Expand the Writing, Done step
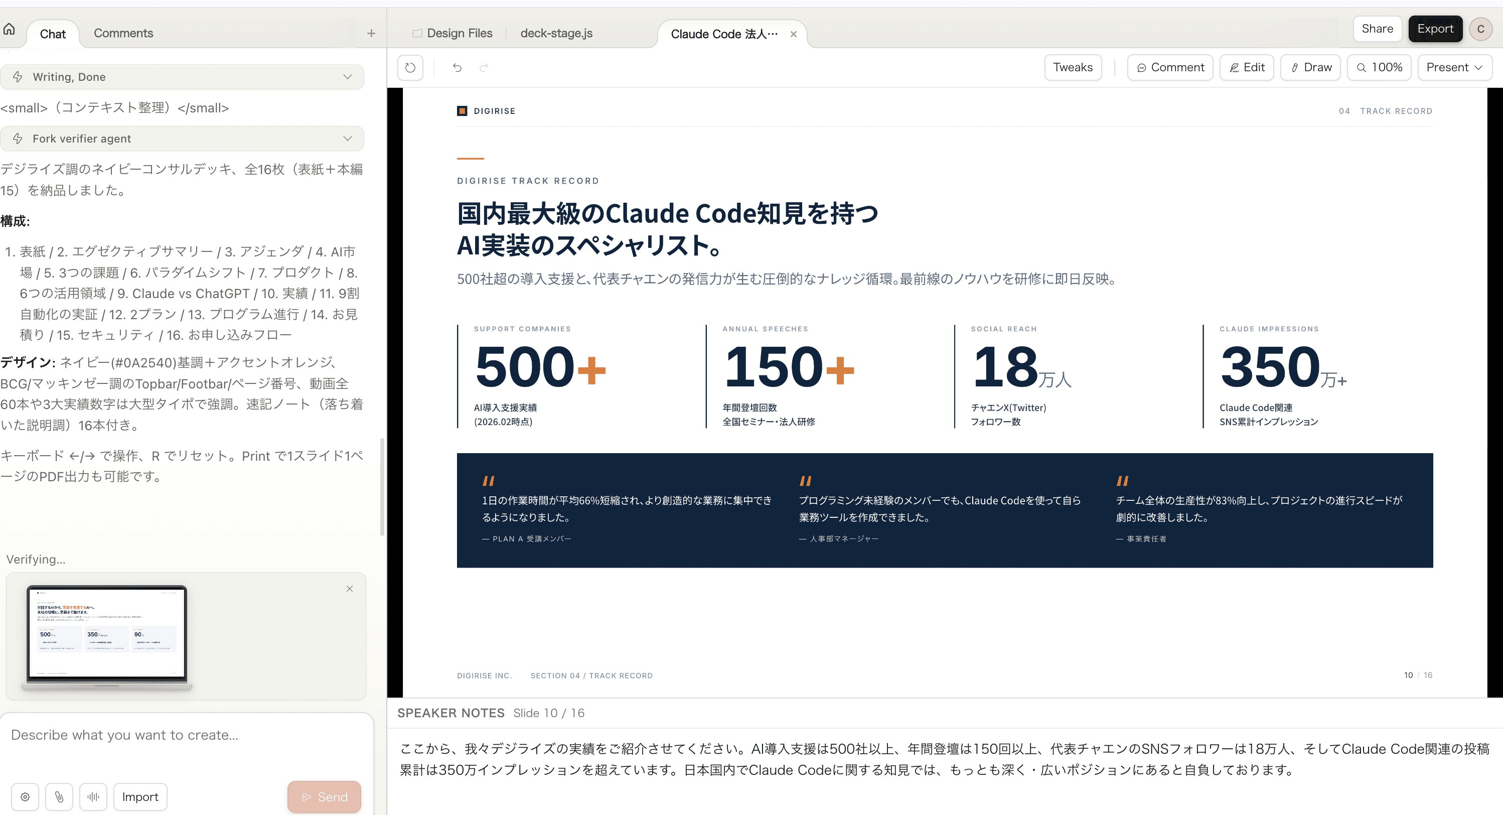Screen dimensions: 1503x815 (182, 77)
